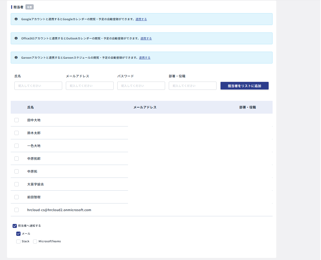This screenshot has width=321, height=260.
Task: Click the 連携する link for Google account
Action: click(141, 19)
